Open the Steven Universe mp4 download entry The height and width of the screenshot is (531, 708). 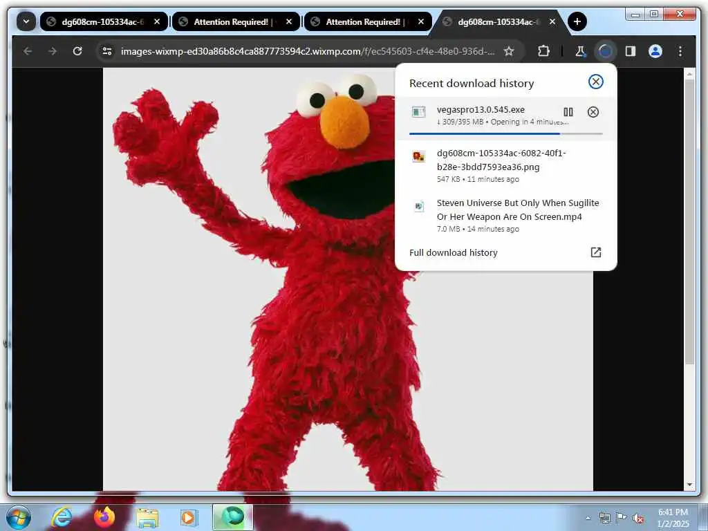click(505, 216)
